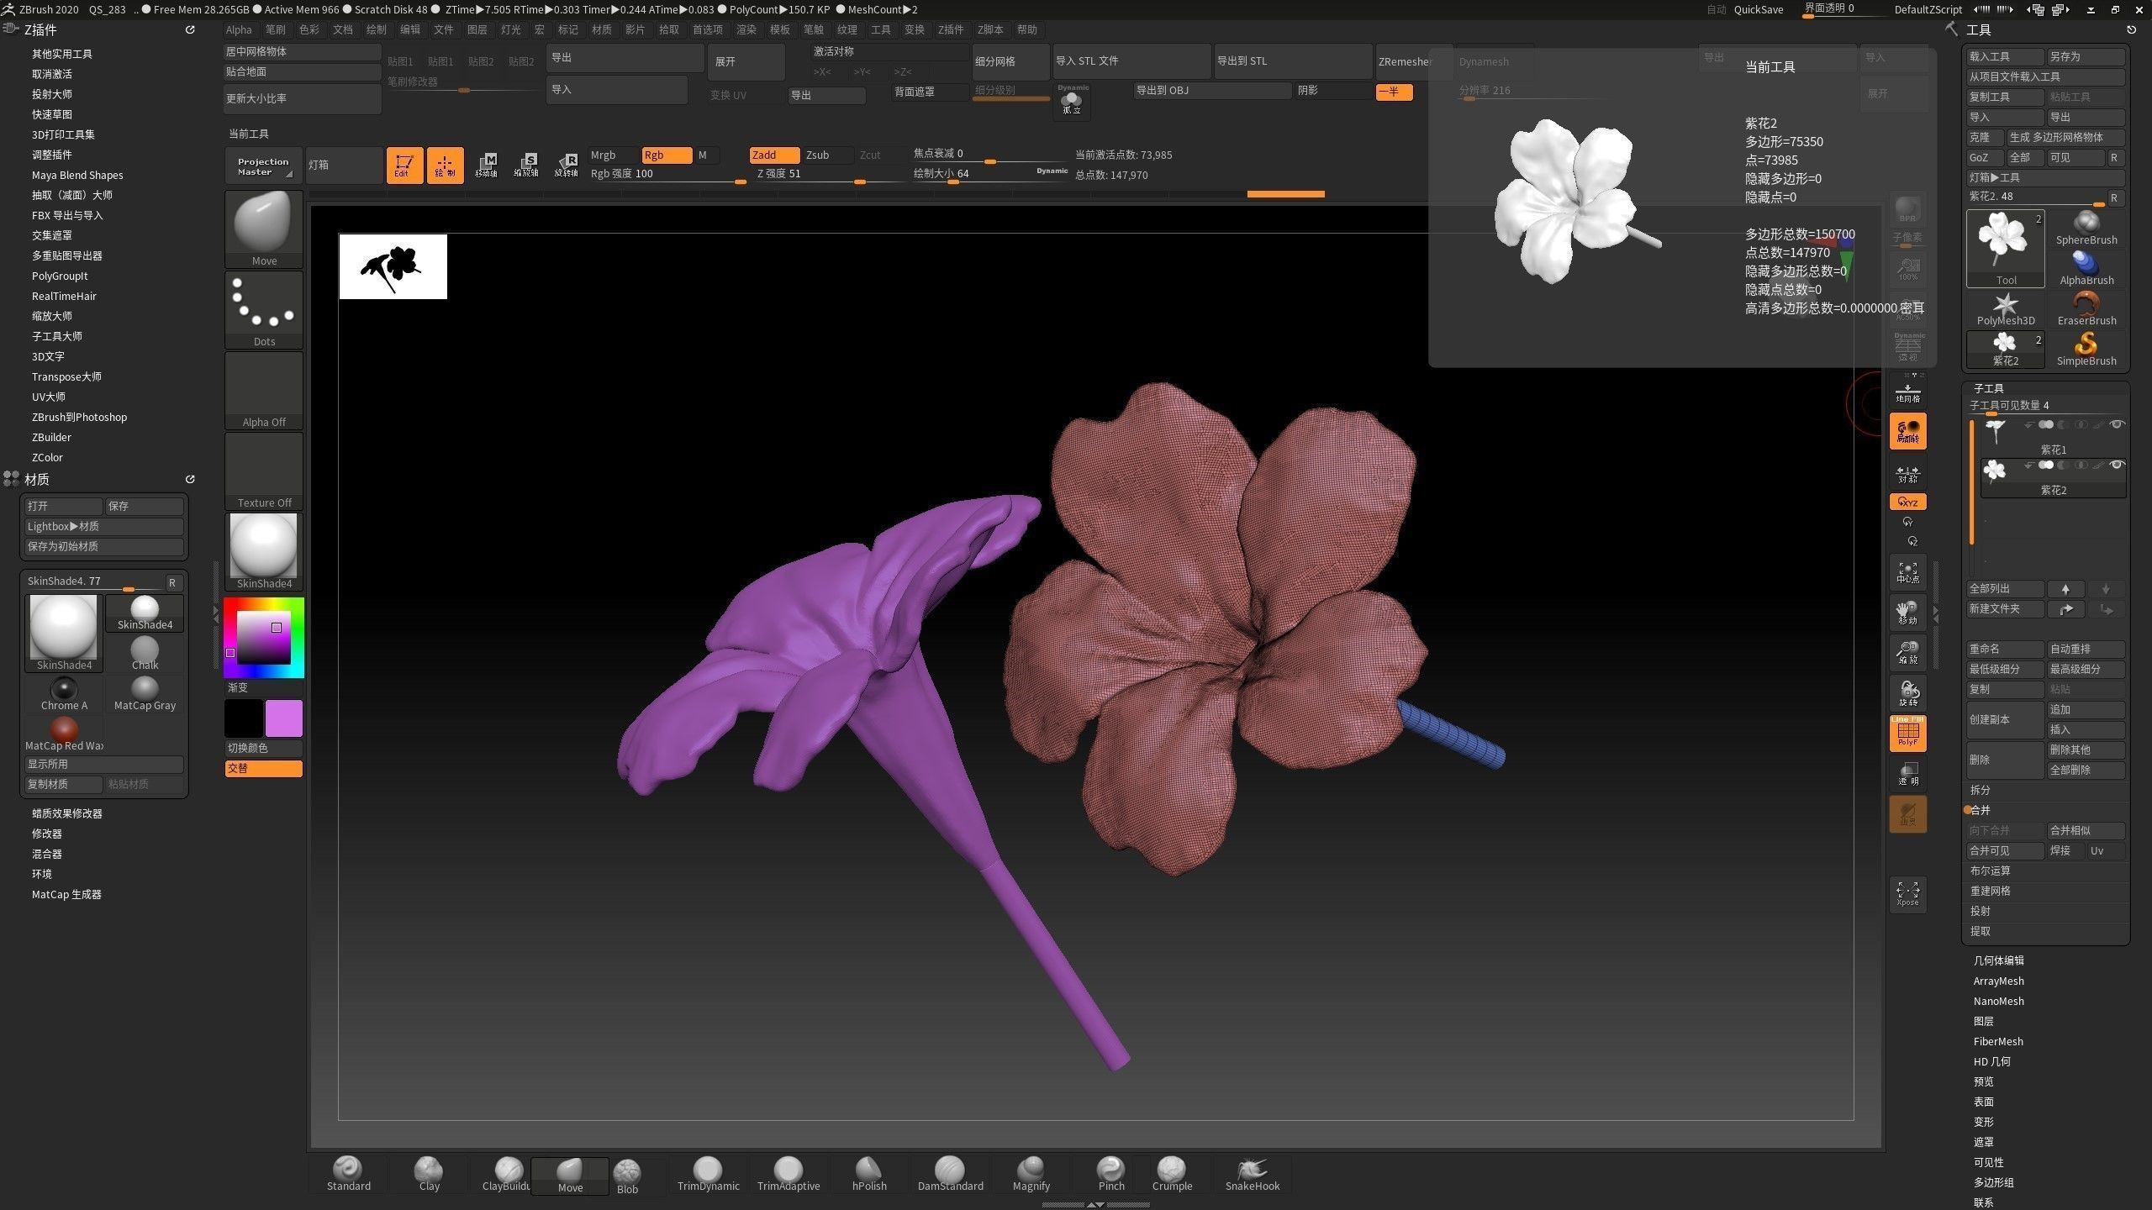
Task: Expand the 变形 (Deformation) section
Action: coord(1983,1122)
